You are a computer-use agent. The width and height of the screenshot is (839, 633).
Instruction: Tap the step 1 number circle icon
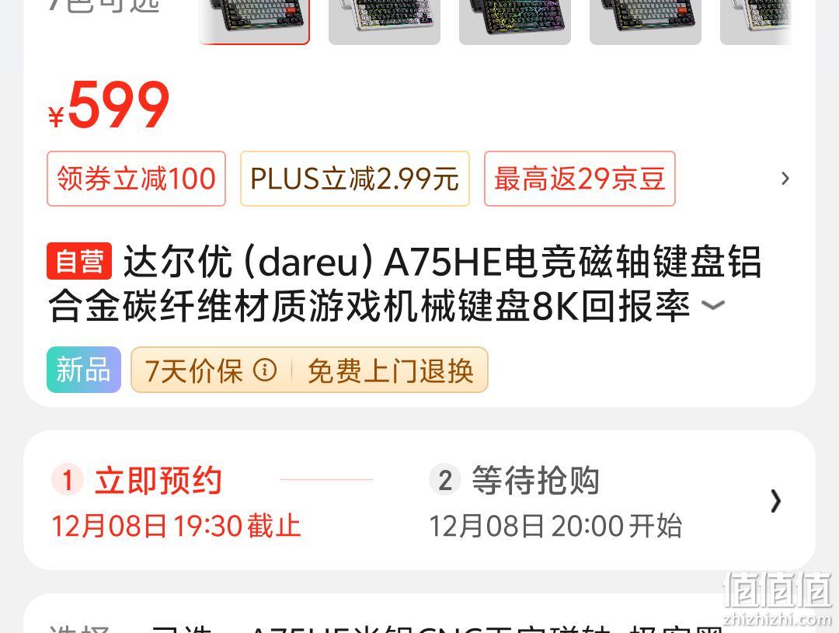68,480
